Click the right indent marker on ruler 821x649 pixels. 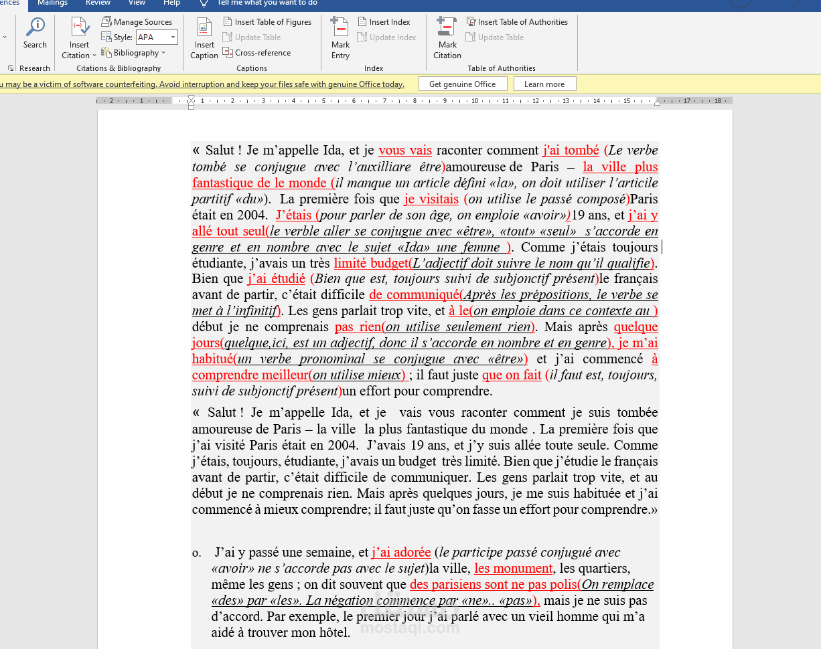(657, 102)
